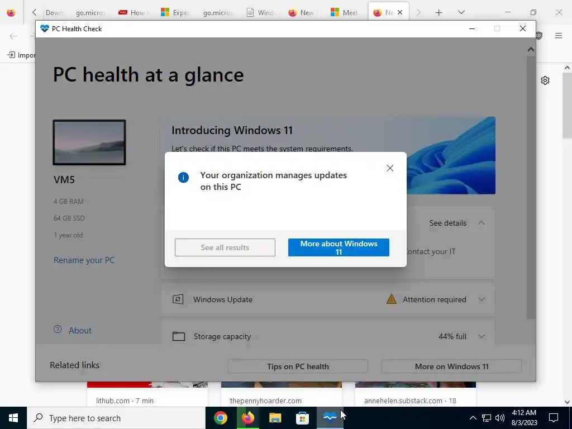Open Microsoft Store from the taskbar
The width and height of the screenshot is (572, 429).
302,418
